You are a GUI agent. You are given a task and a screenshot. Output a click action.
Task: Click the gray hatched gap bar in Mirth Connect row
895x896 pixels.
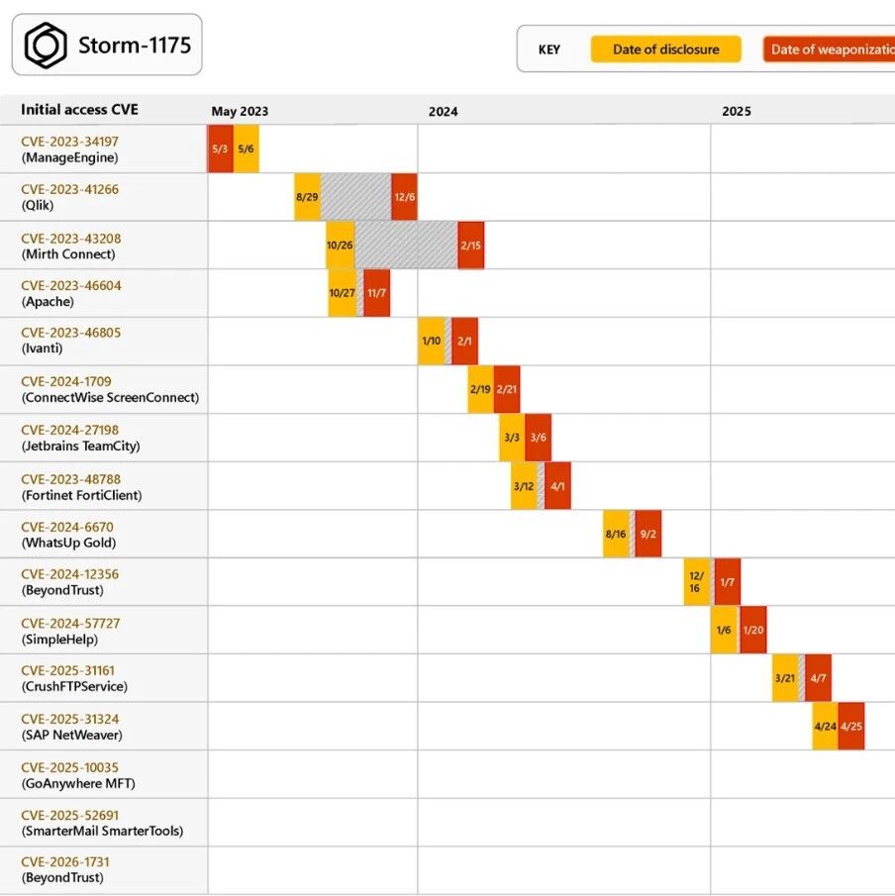coord(406,246)
